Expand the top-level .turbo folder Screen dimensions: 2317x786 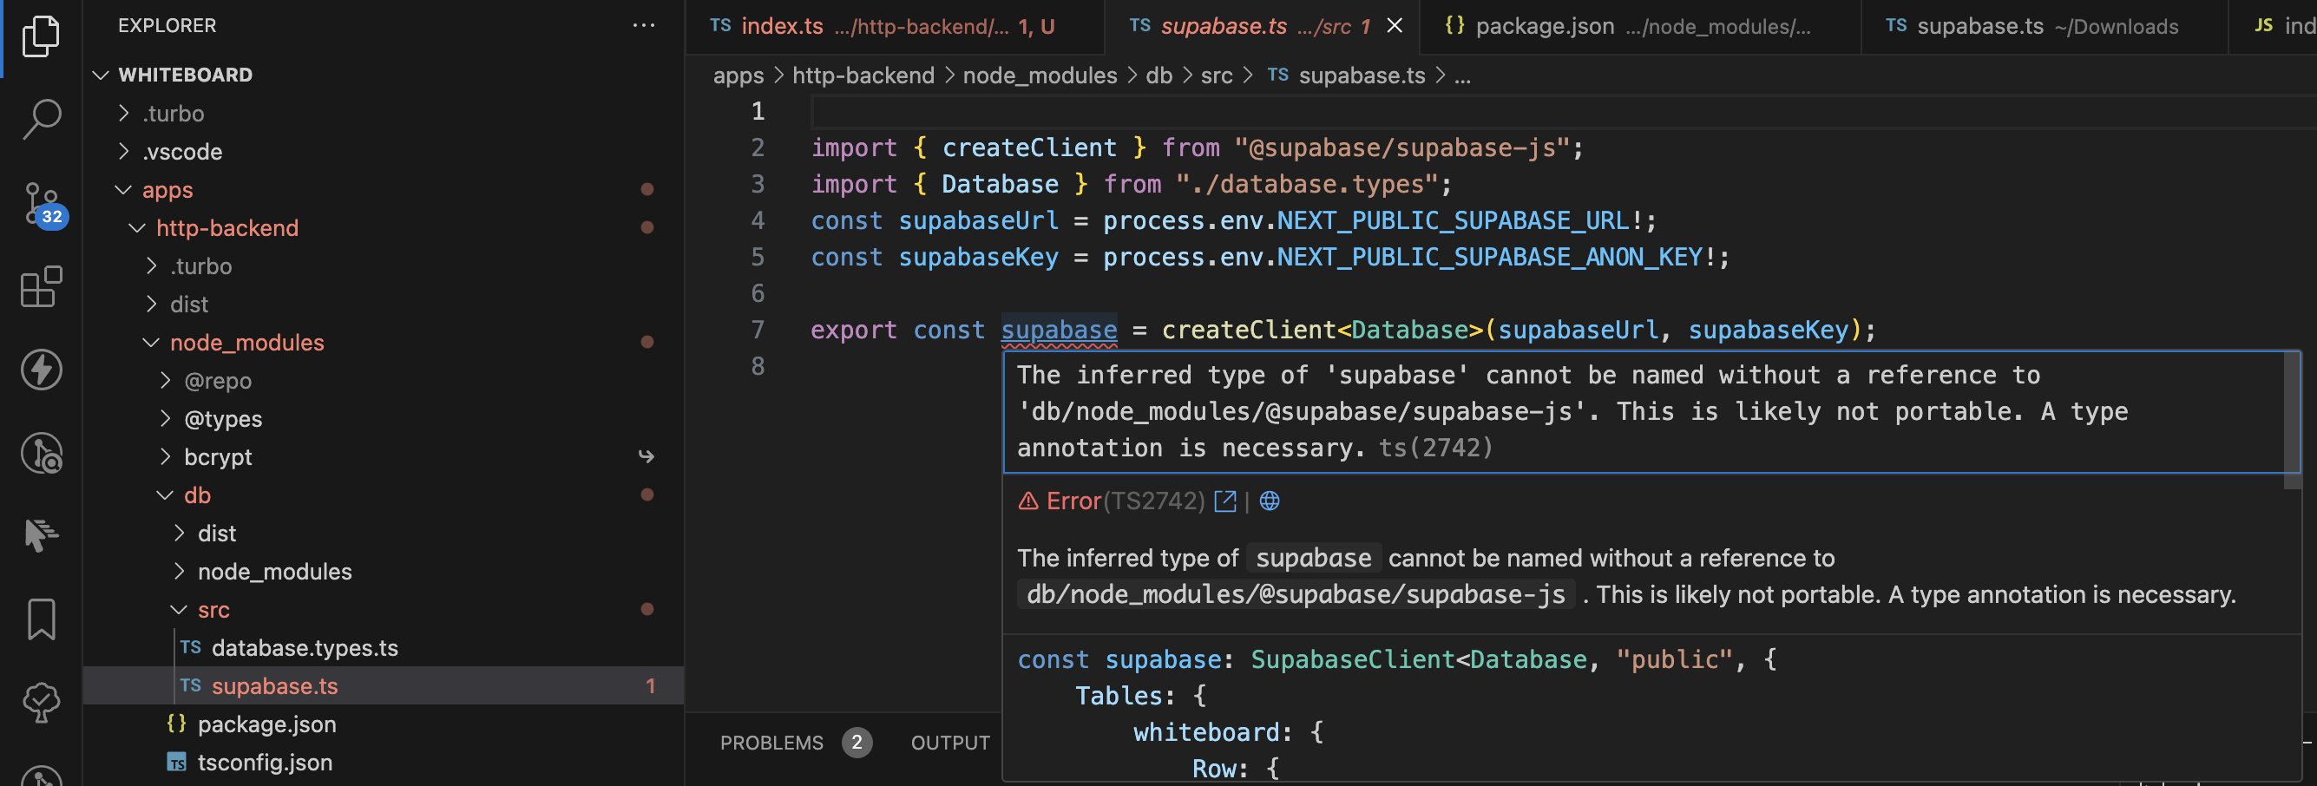(x=124, y=114)
